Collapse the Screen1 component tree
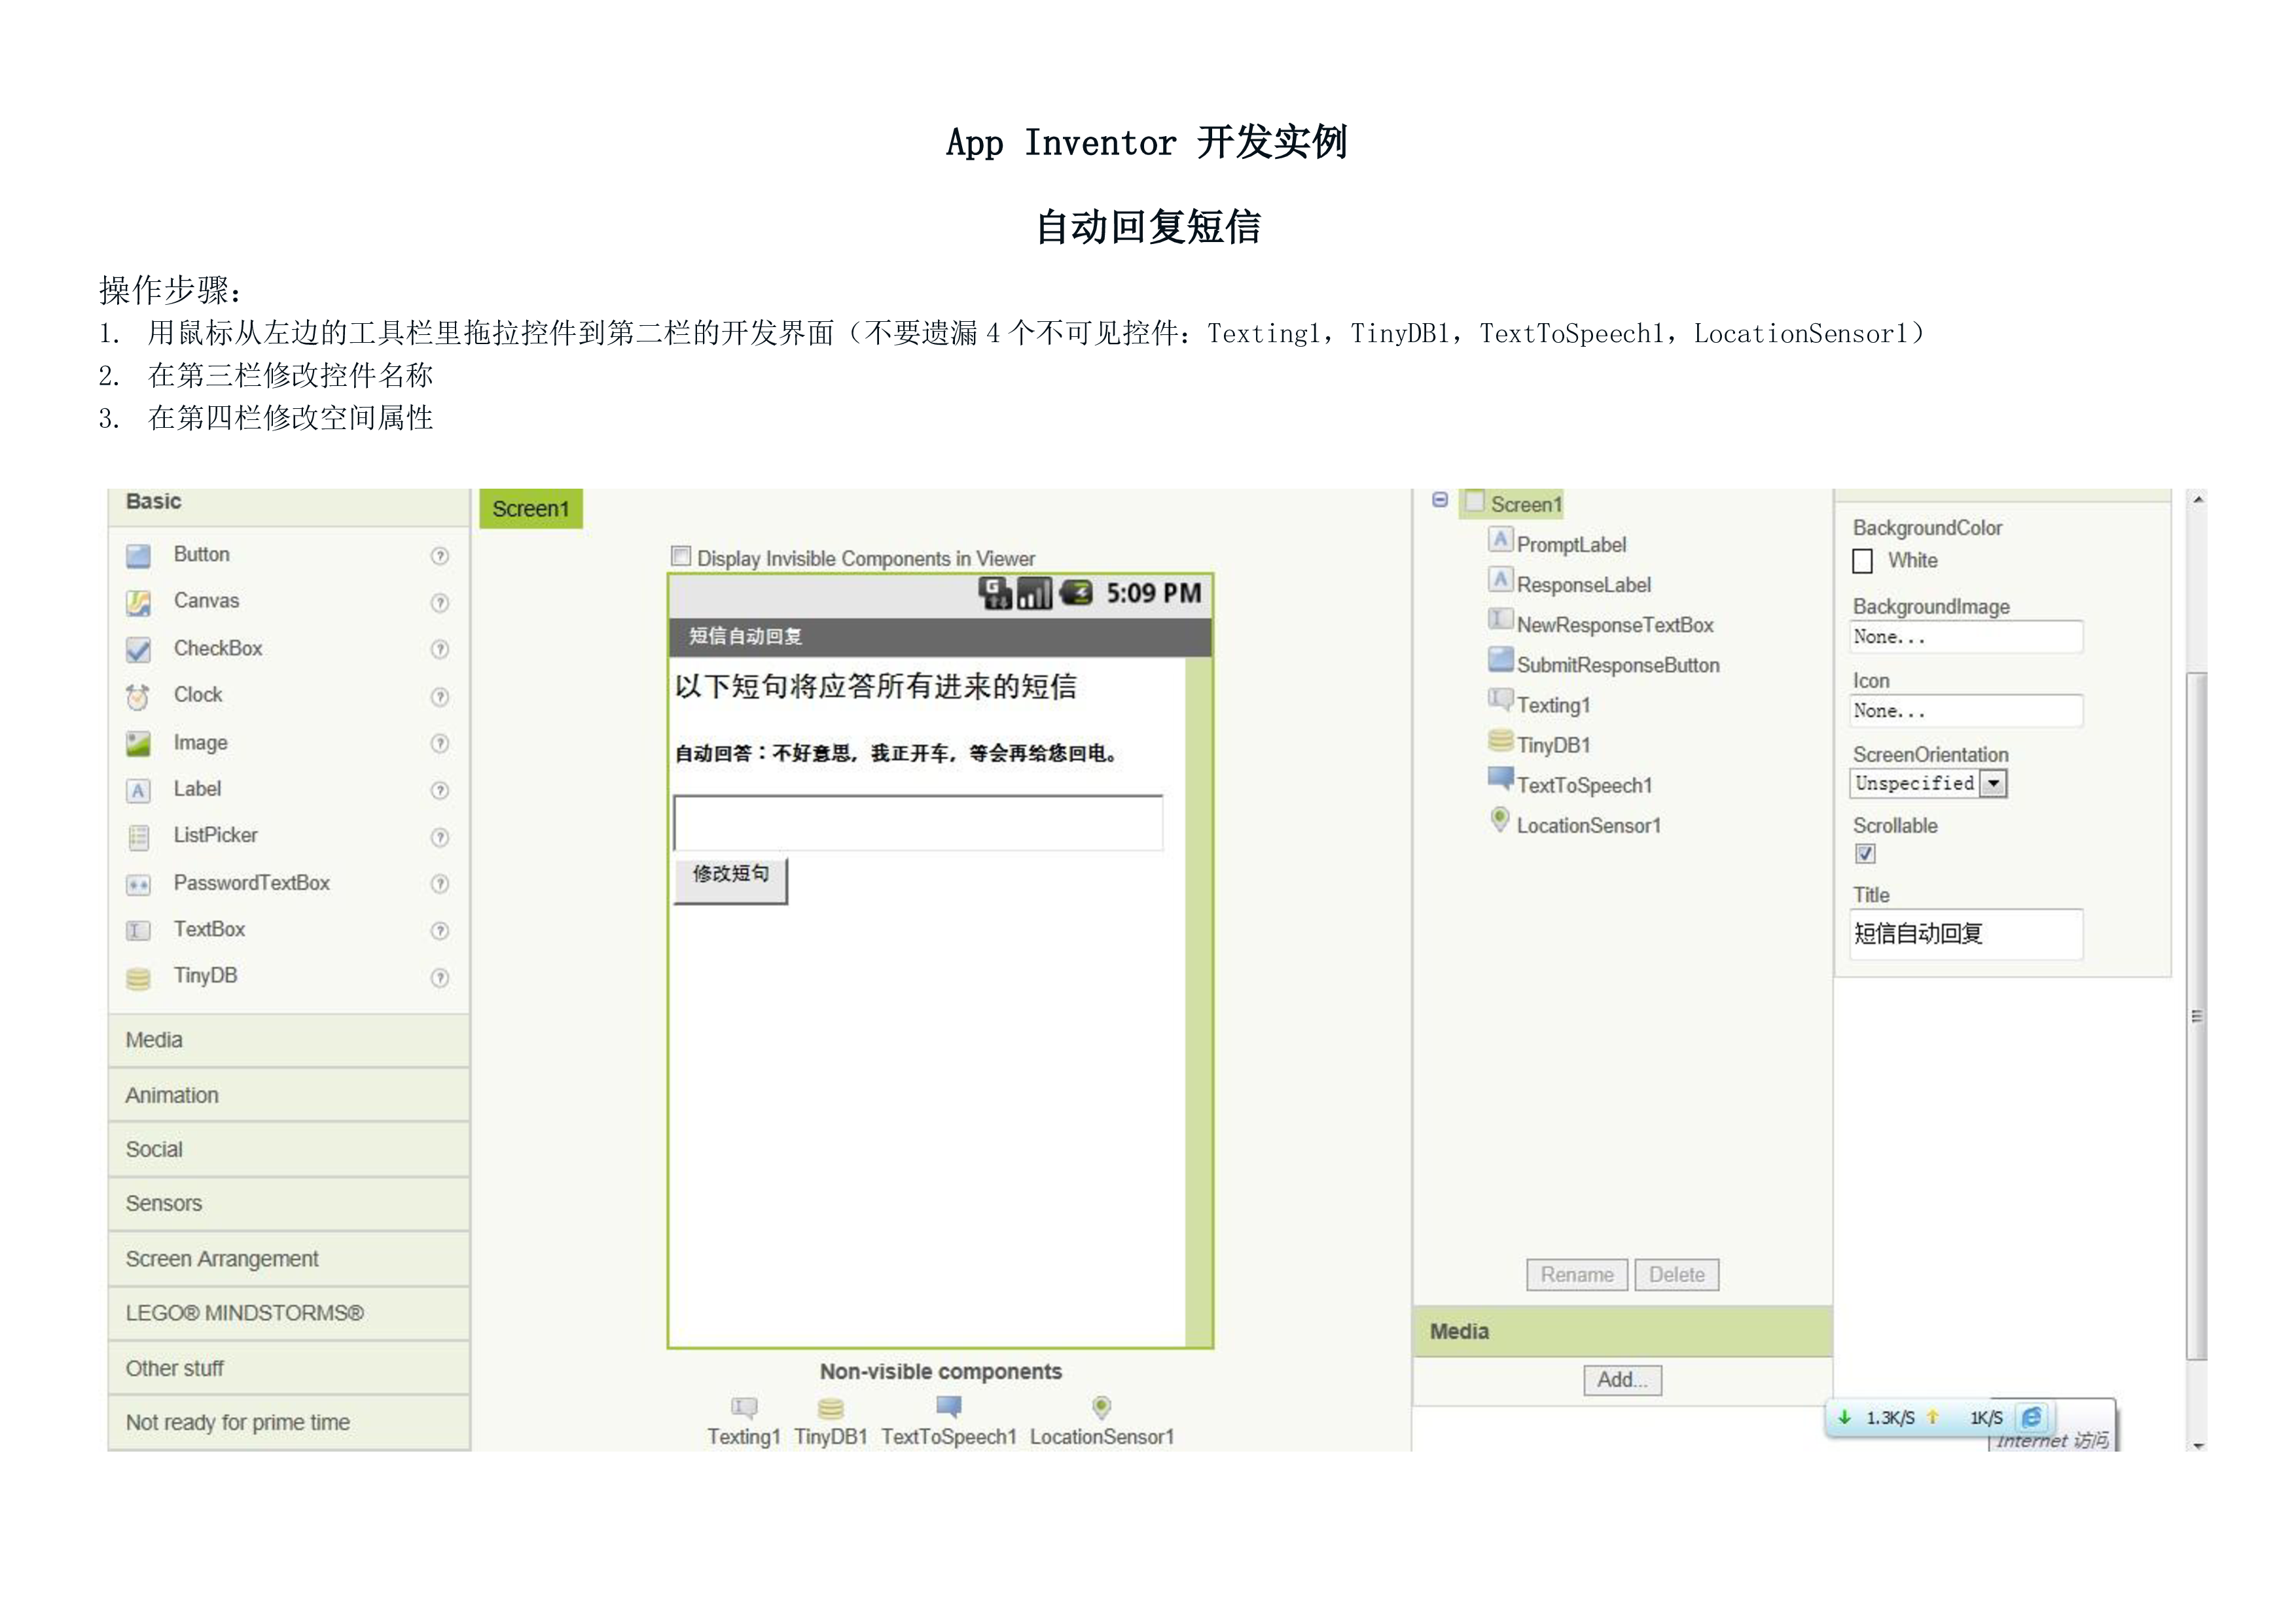This screenshot has width=2296, height=1623. pyautogui.click(x=1439, y=500)
